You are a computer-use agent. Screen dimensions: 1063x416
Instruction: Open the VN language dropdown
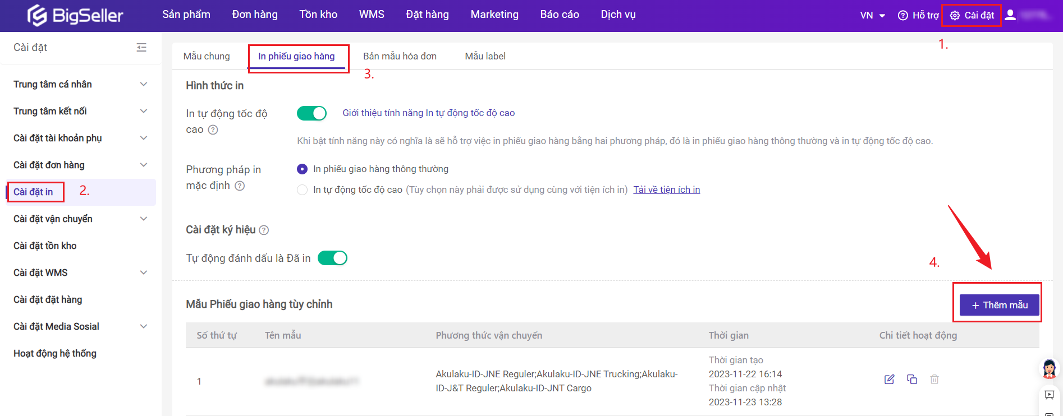(x=872, y=15)
